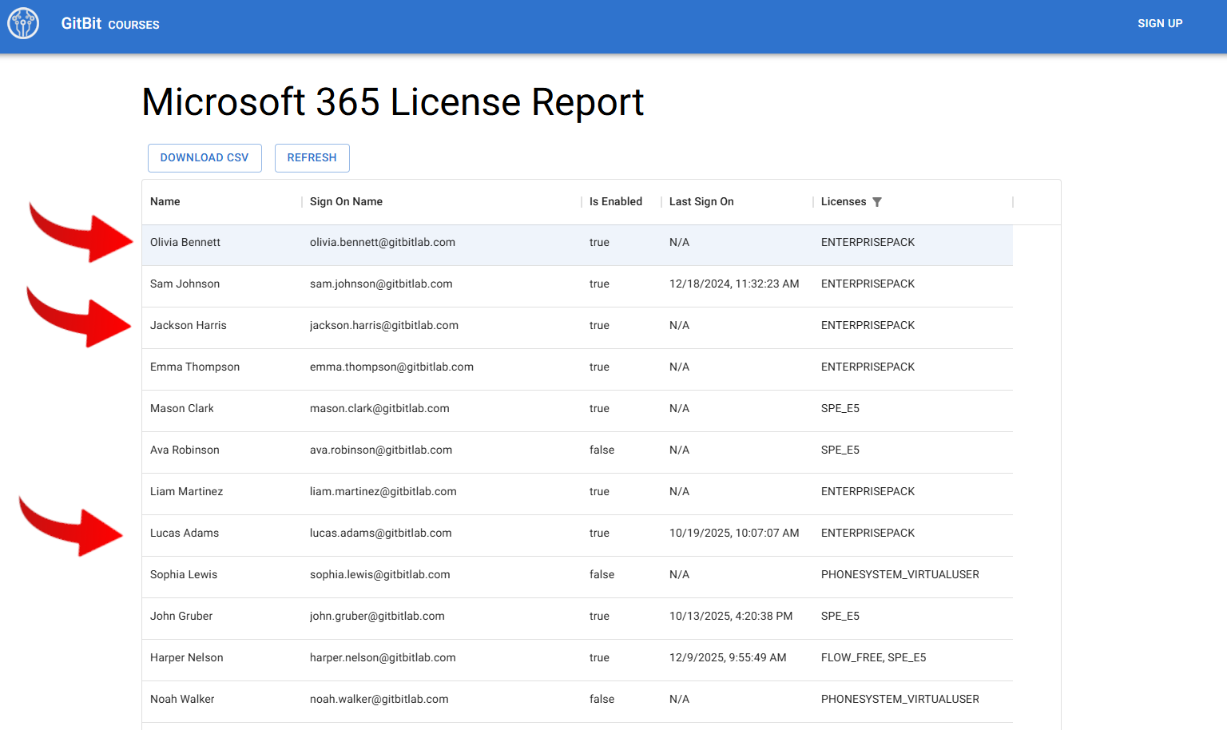Click Ava Robinson's false status value
This screenshot has width=1227, height=730.
pyautogui.click(x=602, y=450)
